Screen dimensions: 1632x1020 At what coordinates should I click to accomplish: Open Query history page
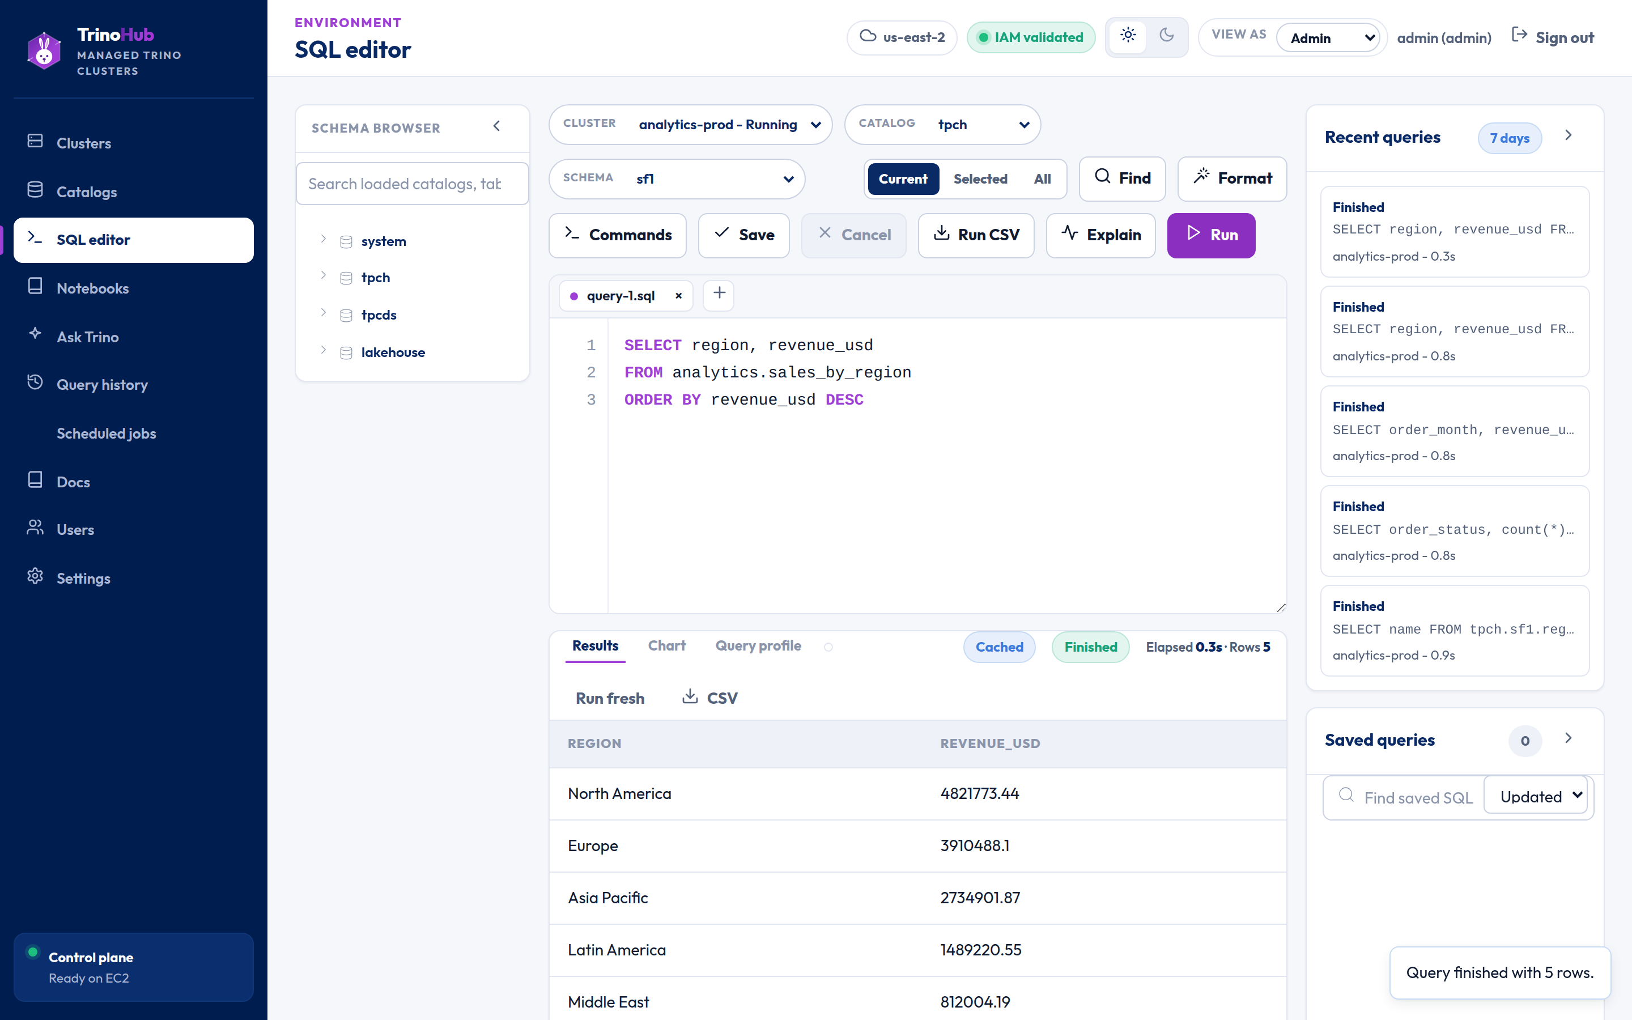point(134,385)
